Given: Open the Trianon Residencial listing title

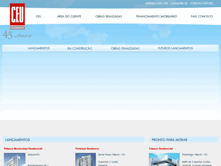Looking at the screenshot, I should click(161, 149).
